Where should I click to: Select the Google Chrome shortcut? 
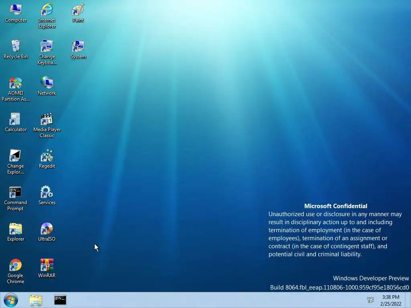click(16, 272)
